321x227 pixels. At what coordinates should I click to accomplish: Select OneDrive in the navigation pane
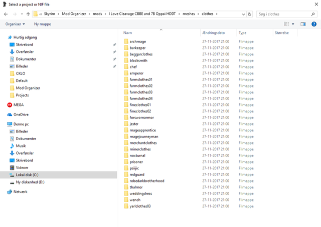tap(21, 114)
